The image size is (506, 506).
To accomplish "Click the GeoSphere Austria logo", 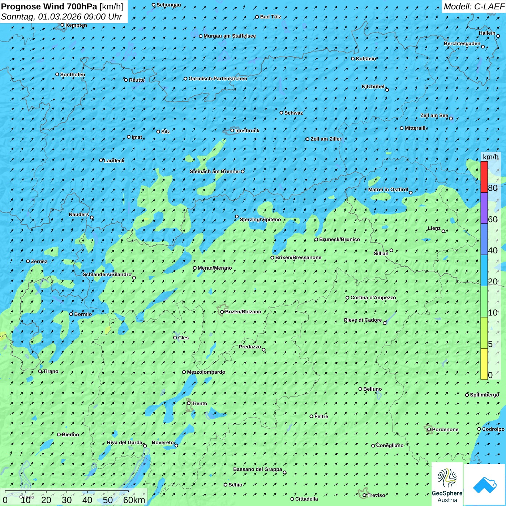I will (x=447, y=484).
